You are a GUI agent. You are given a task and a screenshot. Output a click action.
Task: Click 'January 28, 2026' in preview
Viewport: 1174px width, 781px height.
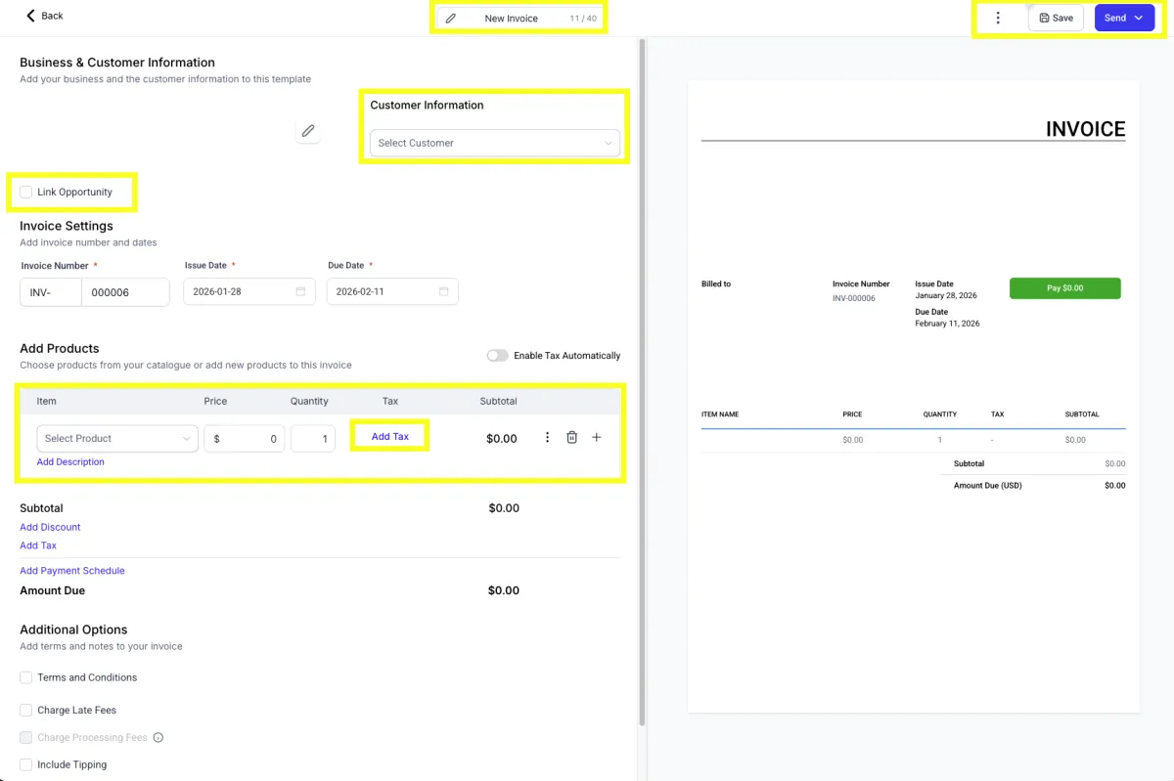[946, 295]
